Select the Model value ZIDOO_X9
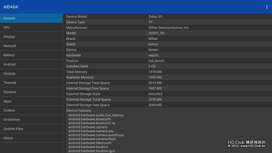Image resolution: width=272 pixels, height=153 pixels. coord(156,33)
